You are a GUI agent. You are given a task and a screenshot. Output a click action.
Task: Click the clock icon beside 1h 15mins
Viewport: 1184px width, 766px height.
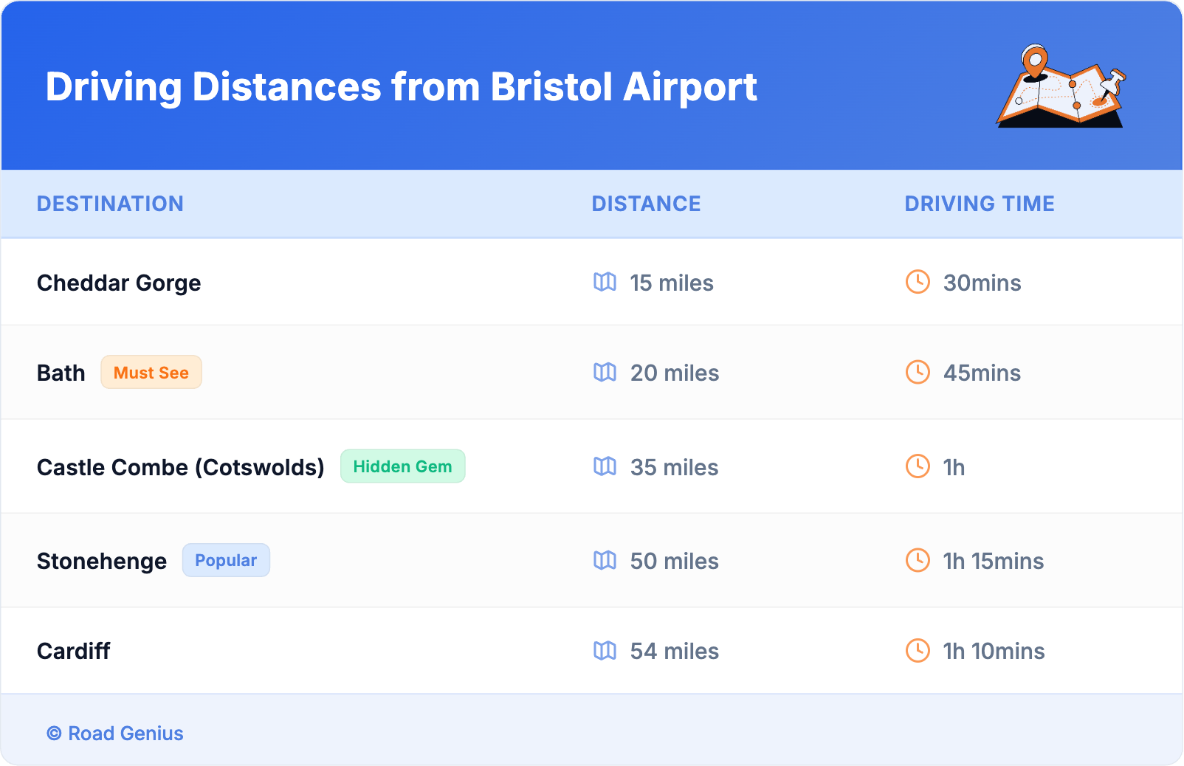tap(918, 560)
